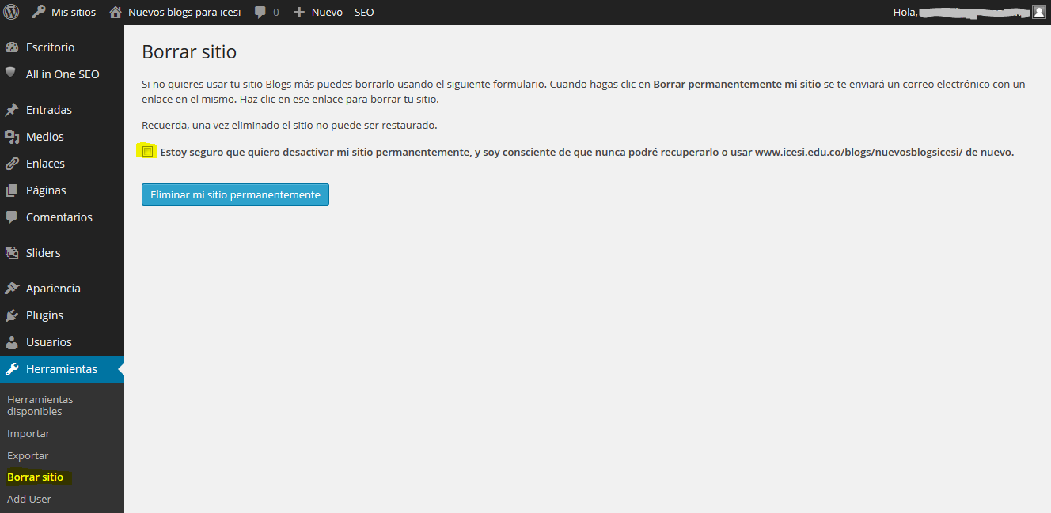Click the user avatar in top right

pos(1038,12)
